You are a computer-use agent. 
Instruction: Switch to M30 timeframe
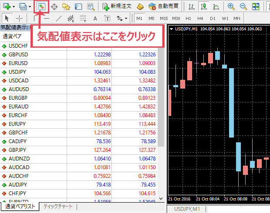tap(176, 18)
